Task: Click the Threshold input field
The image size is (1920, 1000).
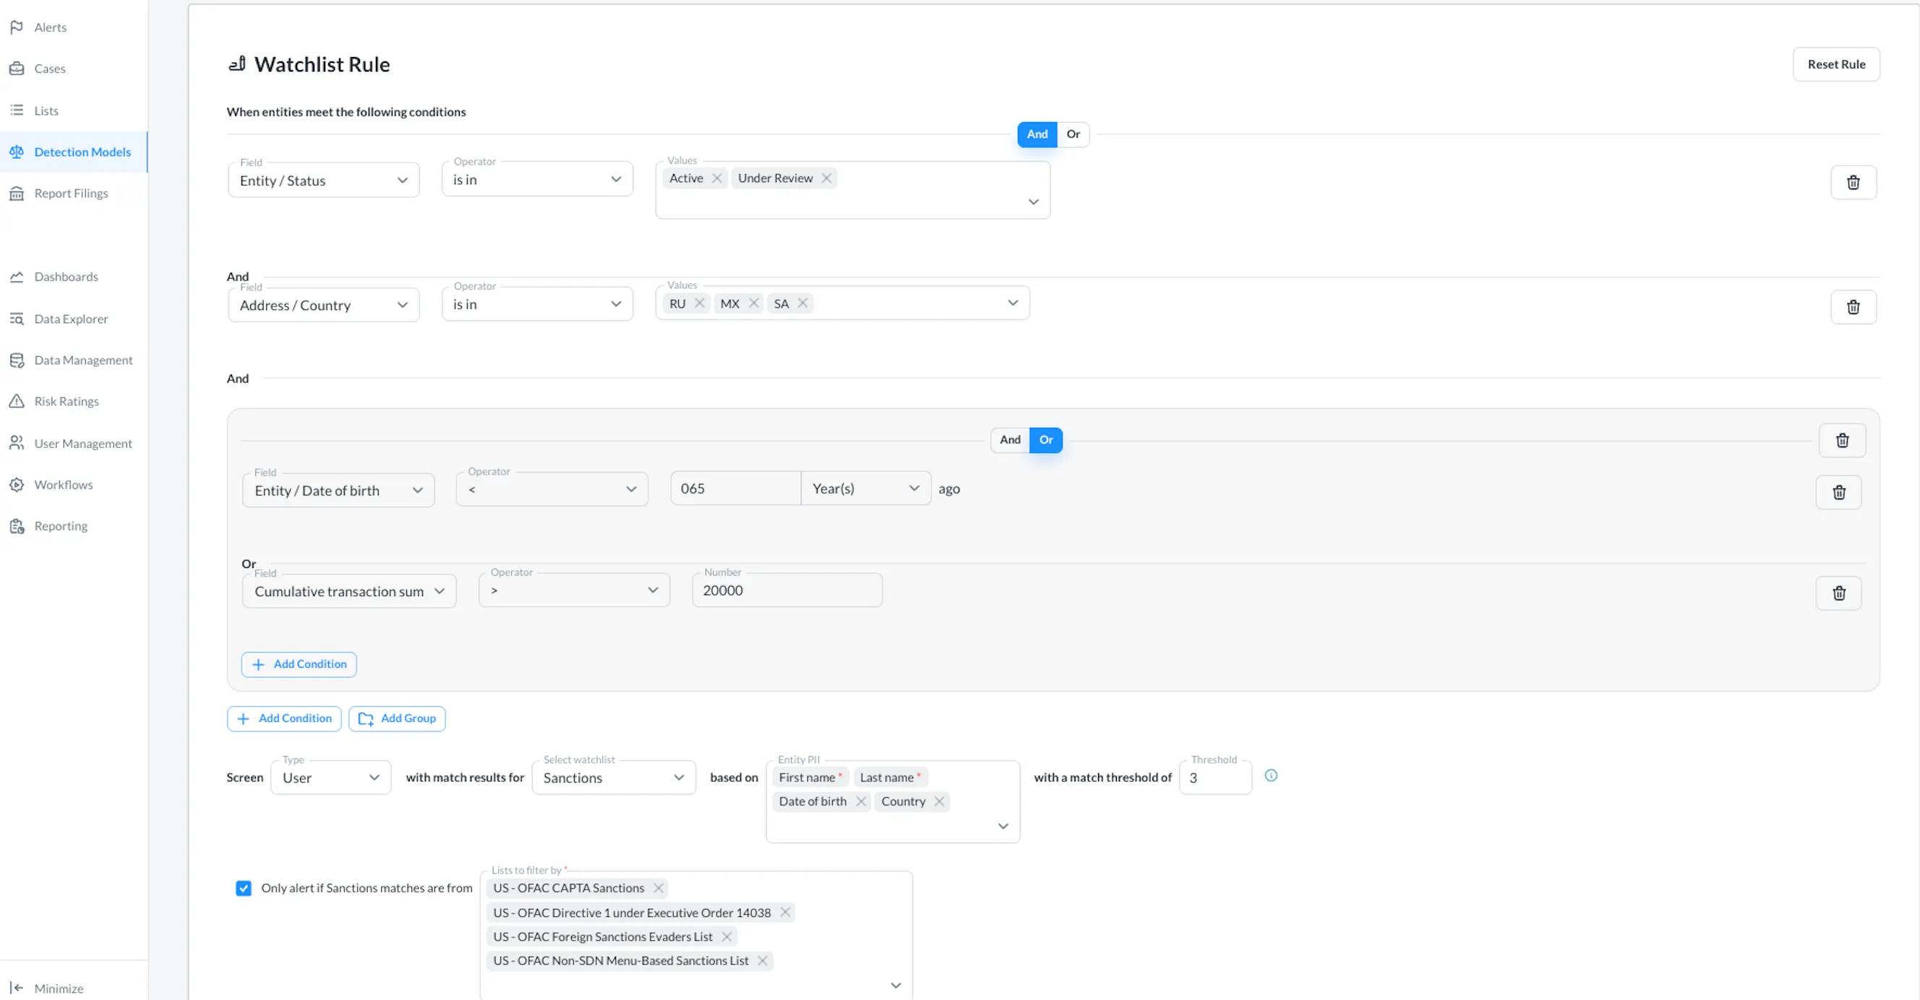Action: 1215,778
